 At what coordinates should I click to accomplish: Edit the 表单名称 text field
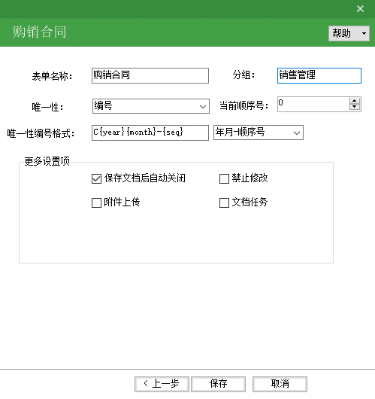click(x=150, y=75)
